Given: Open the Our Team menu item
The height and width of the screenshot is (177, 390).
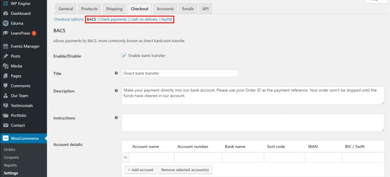Looking at the screenshot, I should [x=23, y=96].
